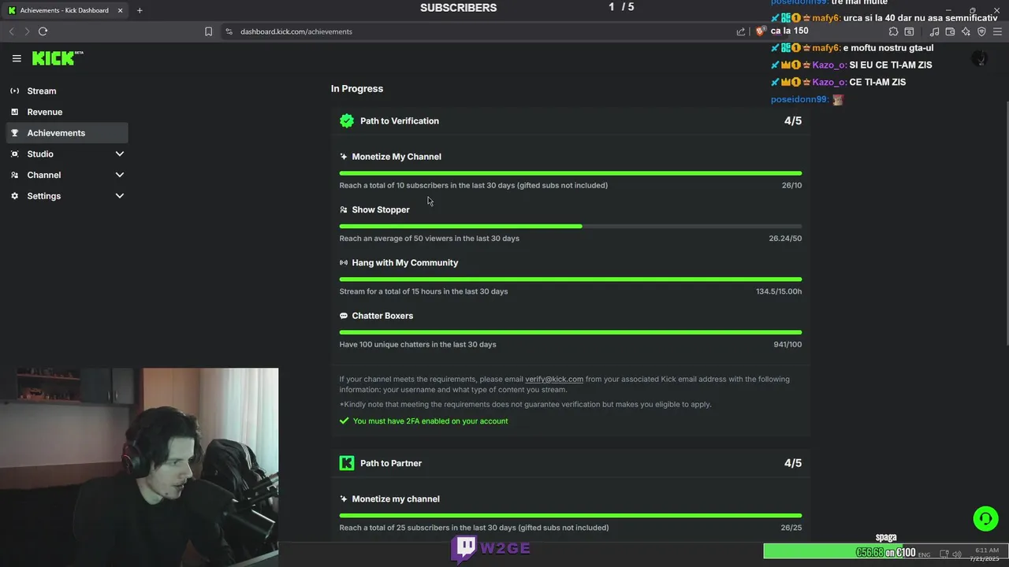Click the Achievements trophy icon
1009x567 pixels.
(x=14, y=133)
